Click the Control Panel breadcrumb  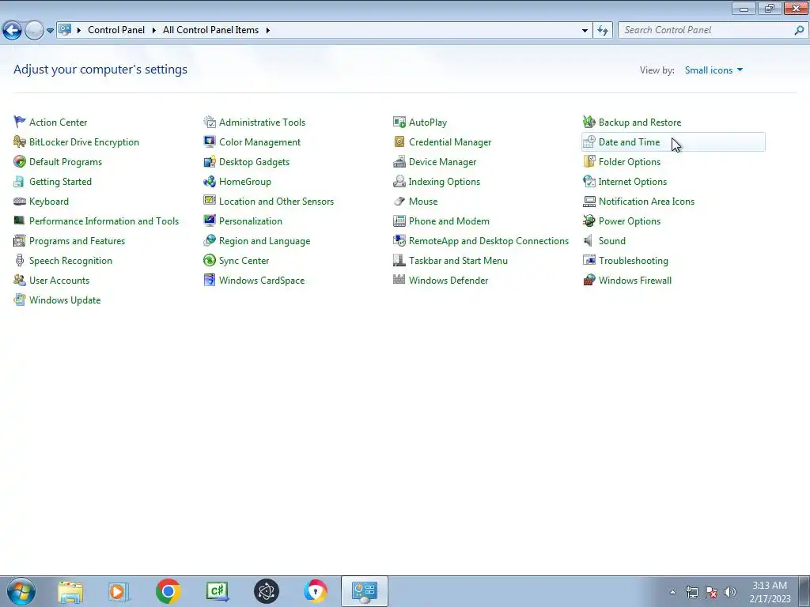(x=116, y=30)
